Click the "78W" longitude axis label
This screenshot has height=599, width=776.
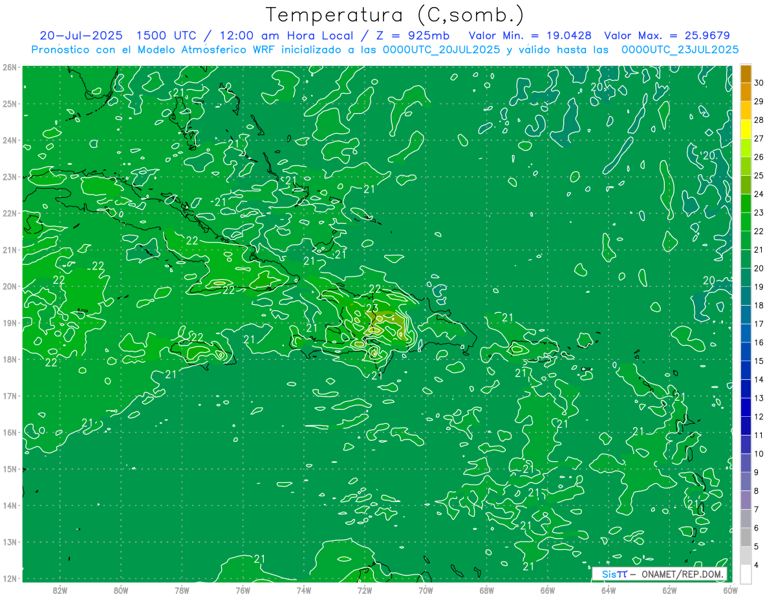(182, 590)
